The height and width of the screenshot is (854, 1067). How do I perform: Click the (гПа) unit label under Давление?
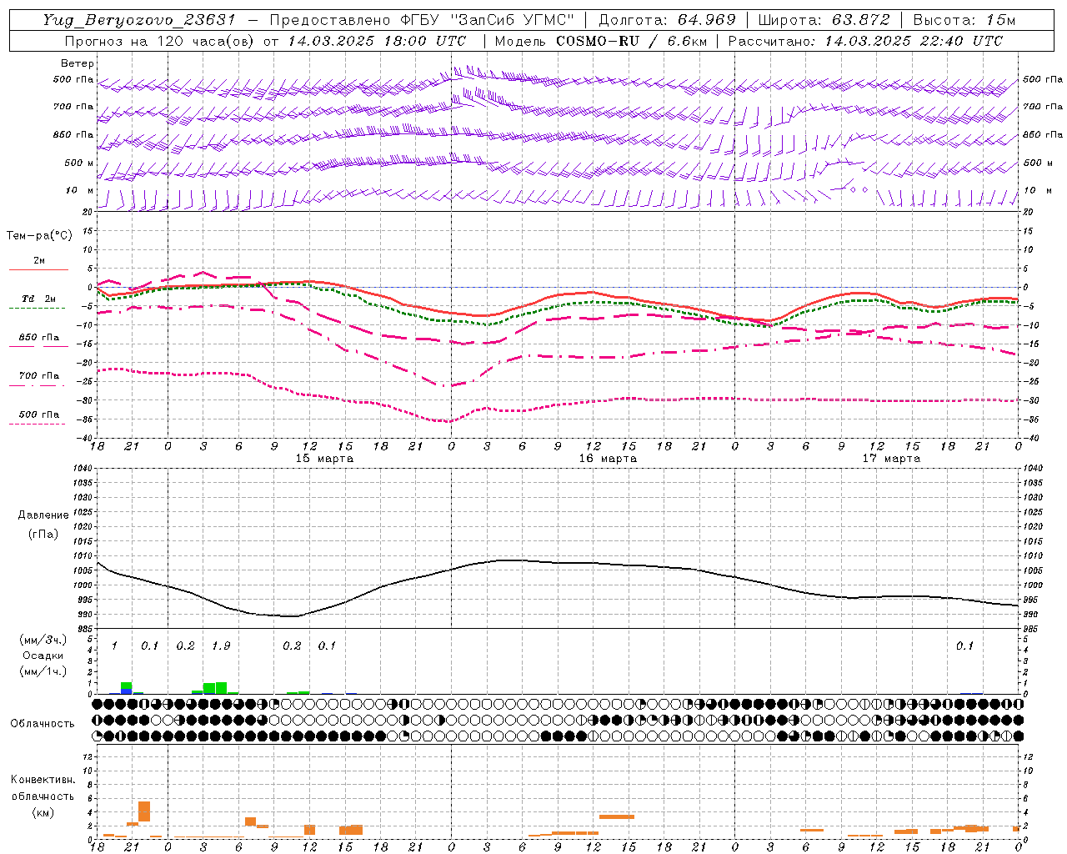pyautogui.click(x=43, y=534)
